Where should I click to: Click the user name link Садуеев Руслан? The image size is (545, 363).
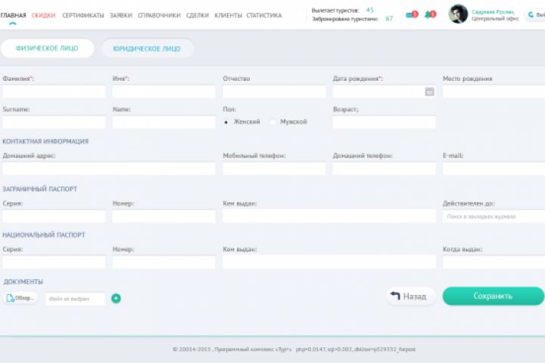493,12
